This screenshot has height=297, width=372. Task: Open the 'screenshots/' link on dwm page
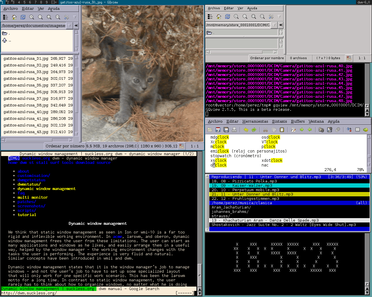(x=31, y=206)
